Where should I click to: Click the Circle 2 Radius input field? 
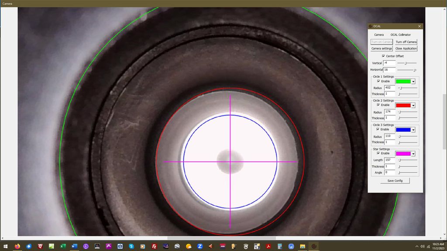pos(390,112)
